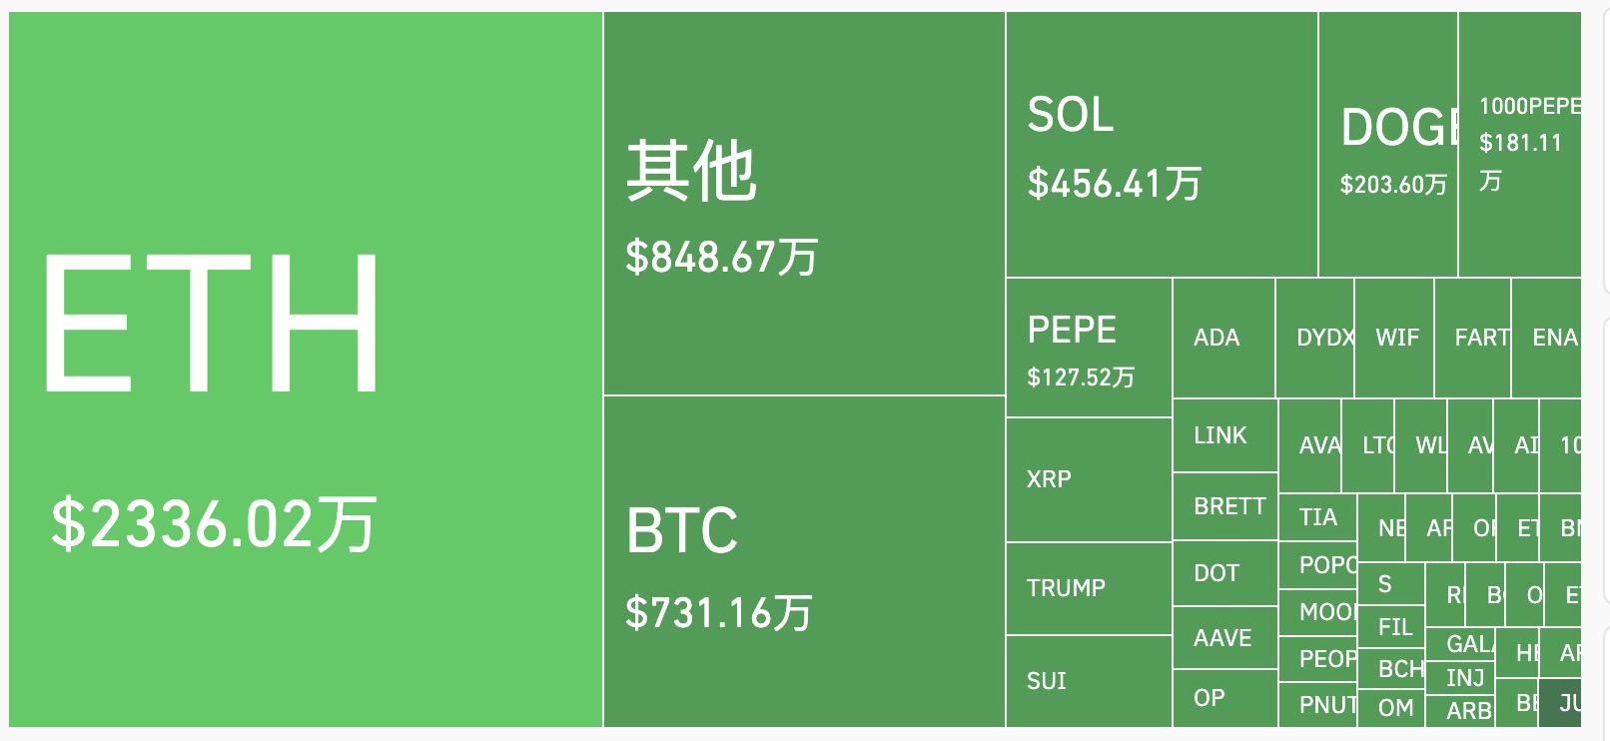The height and width of the screenshot is (741, 1610).
Task: Choose the DOGE tile
Action: coord(1388,145)
